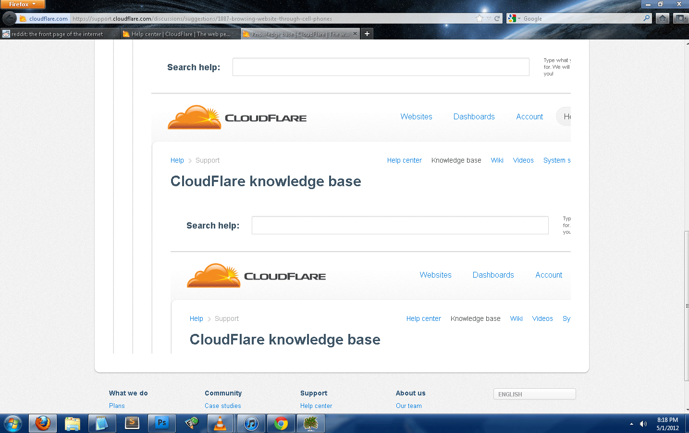Viewport: 689px width, 433px height.
Task: Select Knowledge base in the nested inner subnav
Action: (x=476, y=318)
